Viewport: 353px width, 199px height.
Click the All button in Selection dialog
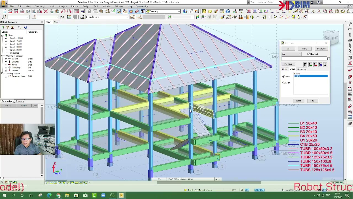click(288, 49)
